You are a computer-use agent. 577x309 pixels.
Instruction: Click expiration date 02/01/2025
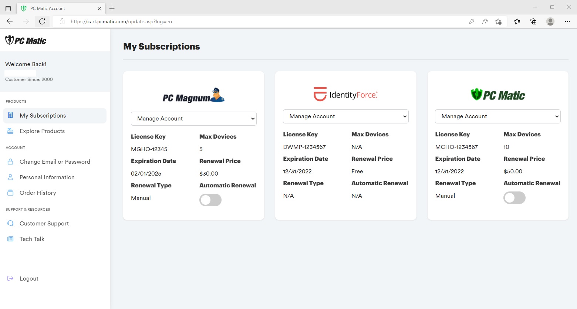[x=146, y=174]
